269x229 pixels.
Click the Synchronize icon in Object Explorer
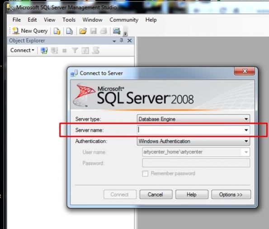click(x=96, y=51)
